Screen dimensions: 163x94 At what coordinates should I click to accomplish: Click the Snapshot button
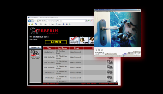coord(109,54)
